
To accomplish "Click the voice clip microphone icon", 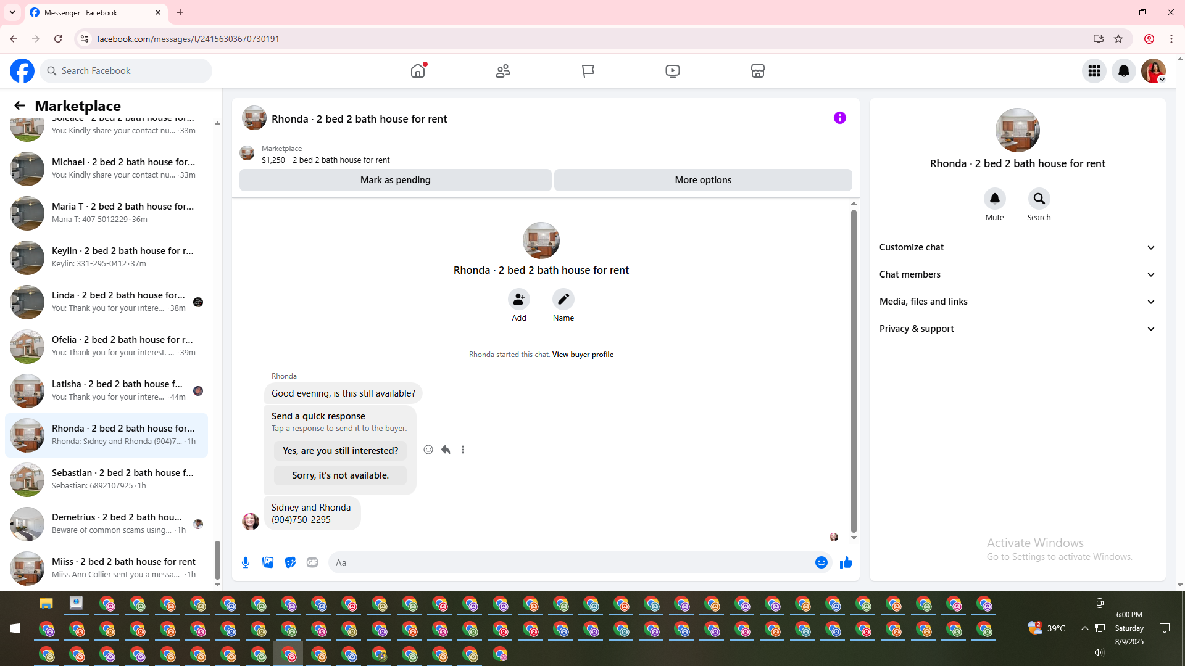I will [x=246, y=562].
